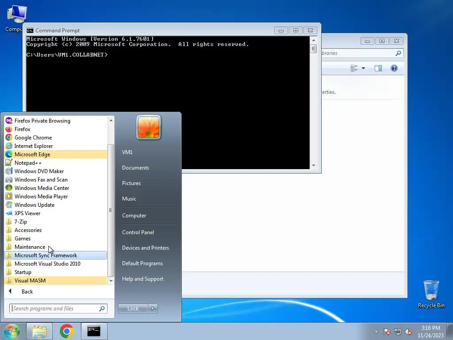Expand the Startup folder
The height and width of the screenshot is (340, 453).
56,272
